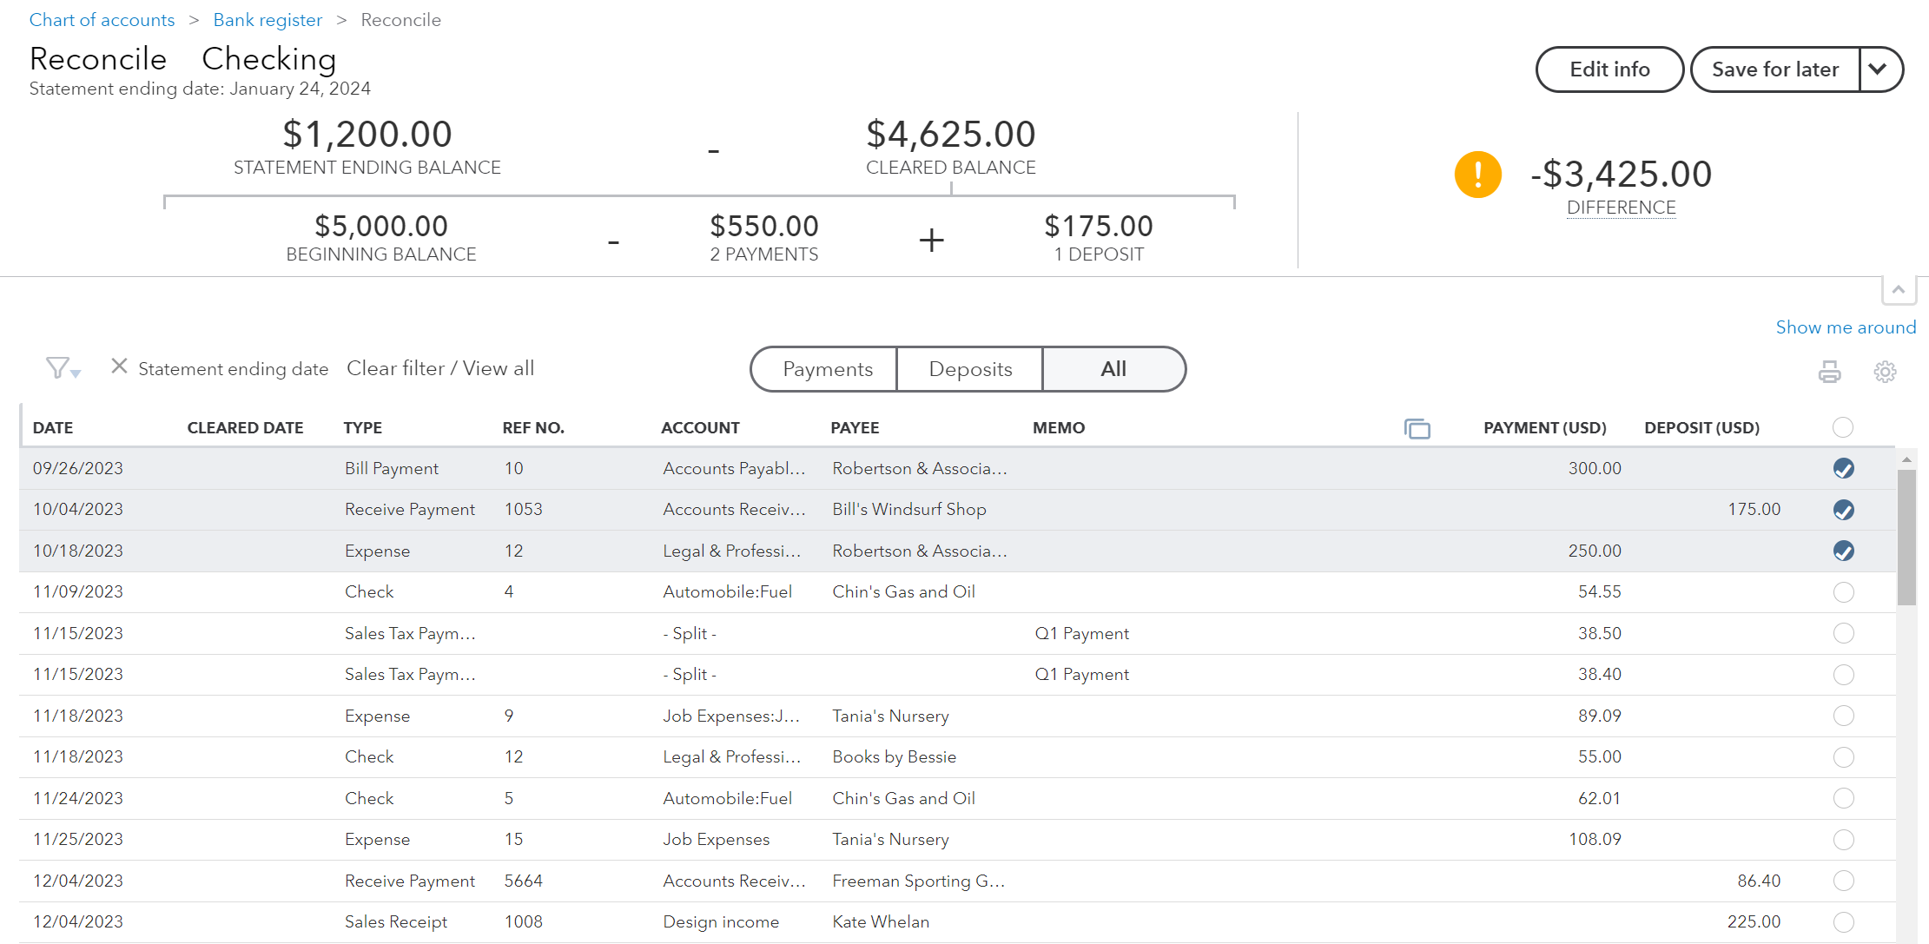Switch to the Payments tab
This screenshot has height=944, width=1929.
[823, 368]
